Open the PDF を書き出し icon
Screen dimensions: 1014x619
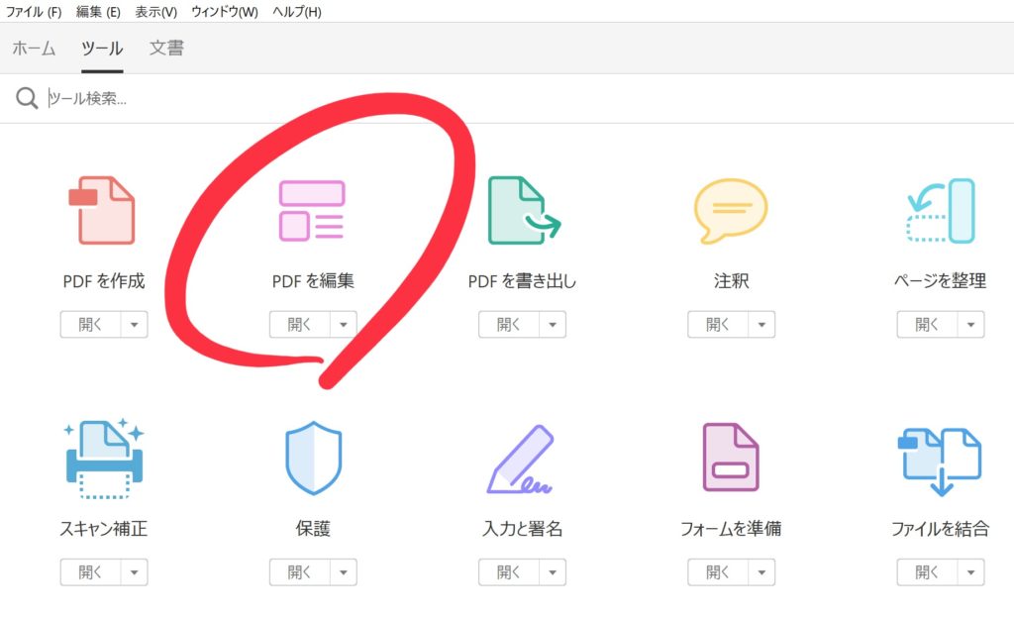[524, 210]
